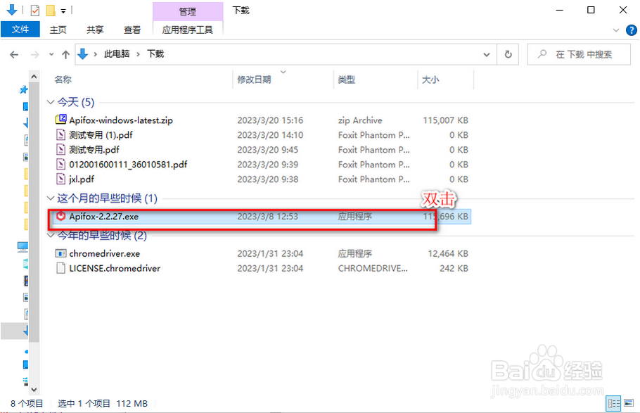640x413 pixels.
Task: Click the LICENSE.chromedriver file name
Action: (x=115, y=268)
